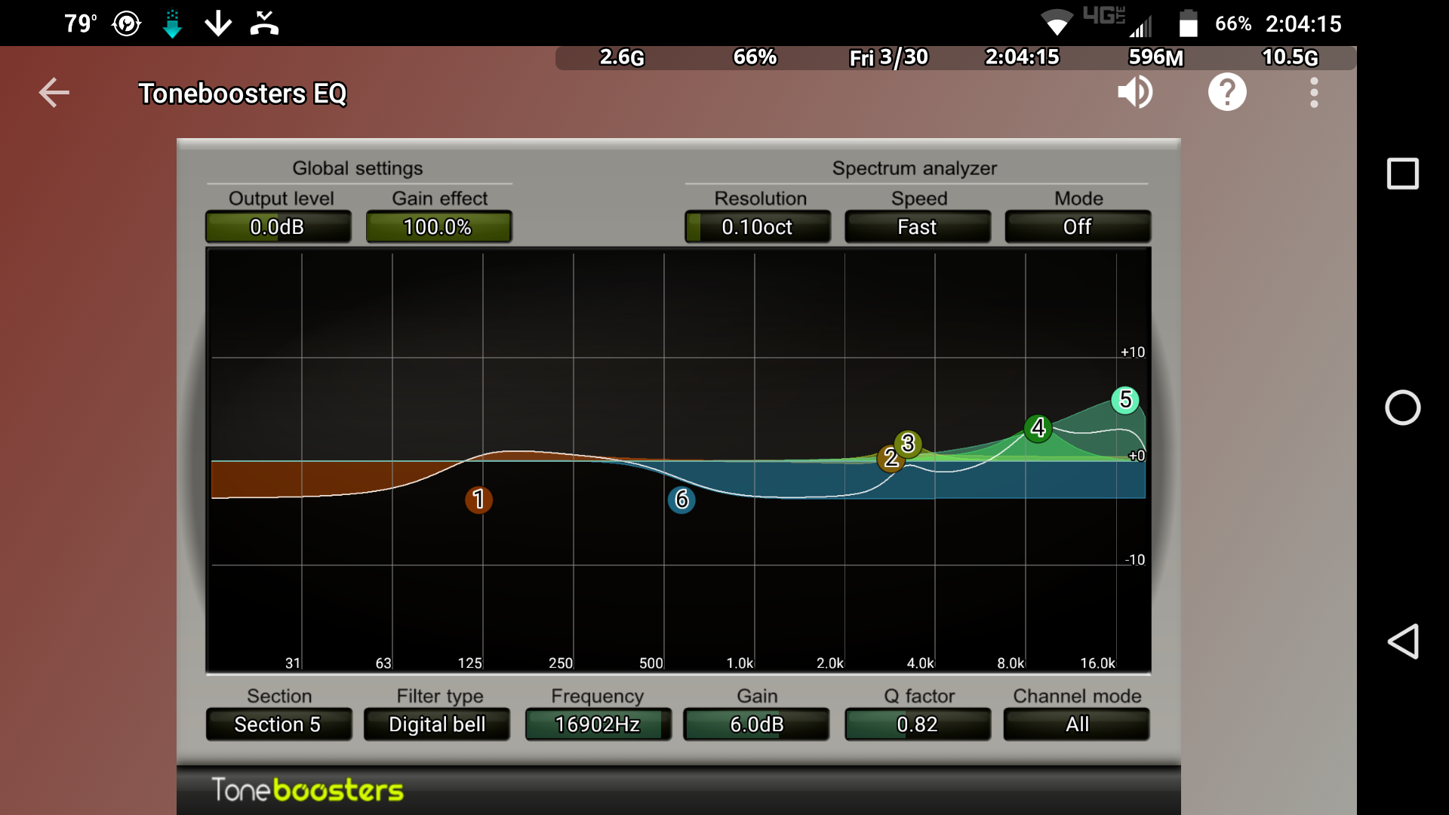Select EQ band node 6
The image size is (1449, 815).
pos(681,500)
